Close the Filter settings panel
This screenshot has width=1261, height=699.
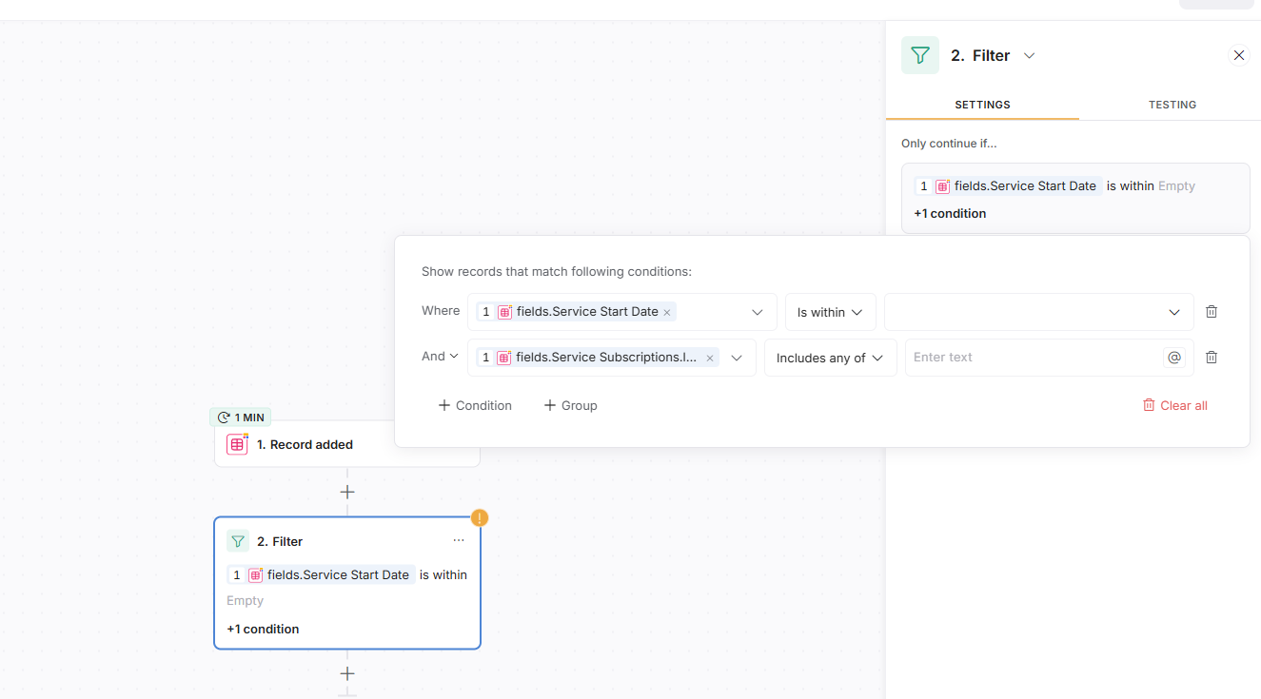pos(1239,55)
